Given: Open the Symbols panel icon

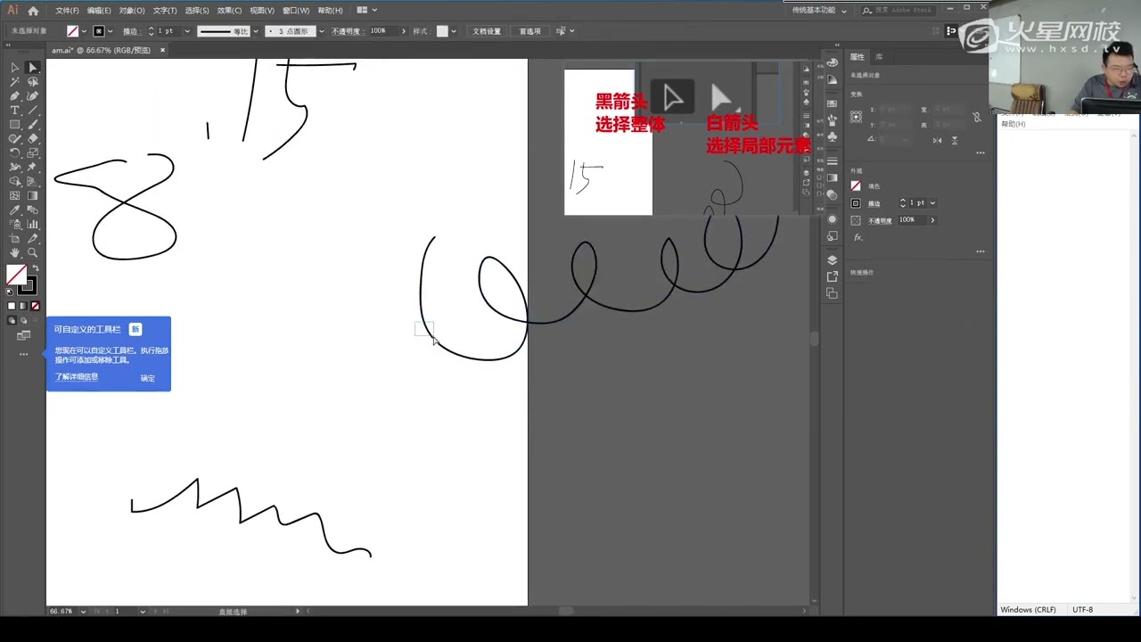Looking at the screenshot, I should click(x=832, y=136).
